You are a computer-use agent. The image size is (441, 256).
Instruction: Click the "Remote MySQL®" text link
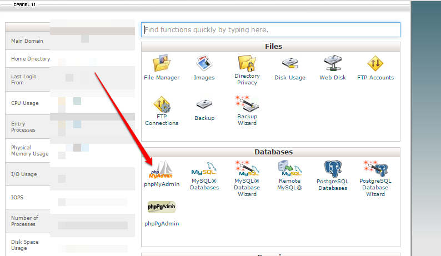(290, 184)
